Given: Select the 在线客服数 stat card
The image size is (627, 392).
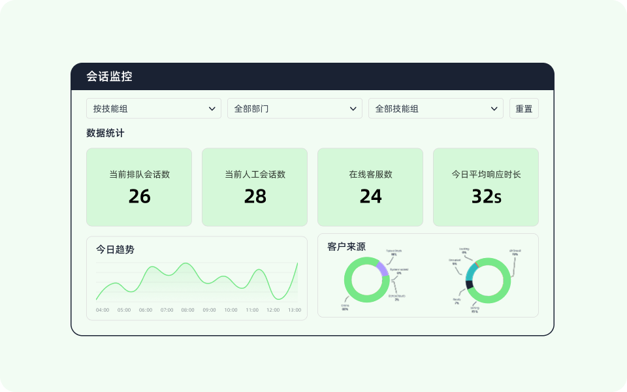Looking at the screenshot, I should tap(370, 187).
